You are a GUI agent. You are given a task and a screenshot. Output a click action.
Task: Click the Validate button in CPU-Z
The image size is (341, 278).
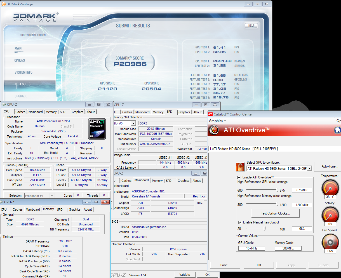185,275
